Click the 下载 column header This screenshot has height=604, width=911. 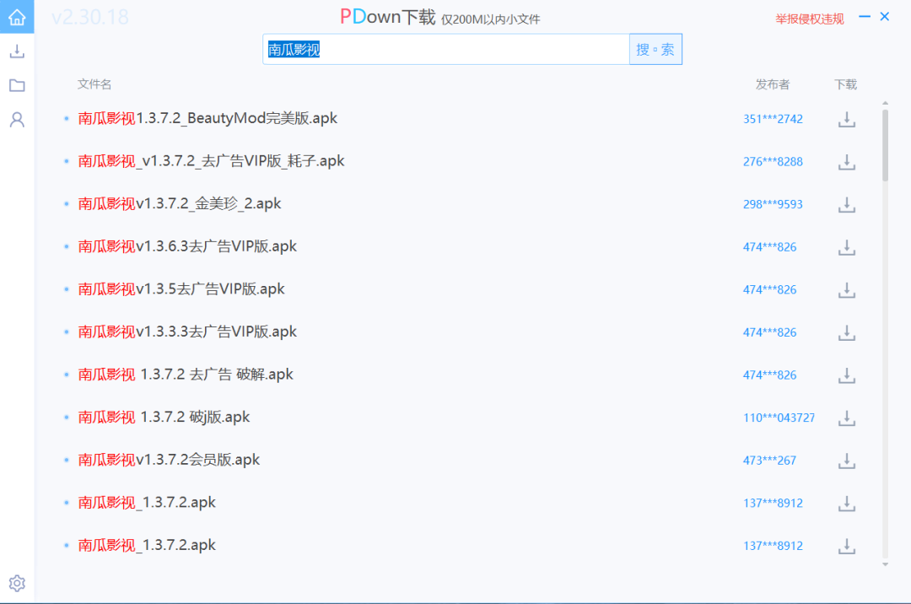tap(846, 84)
